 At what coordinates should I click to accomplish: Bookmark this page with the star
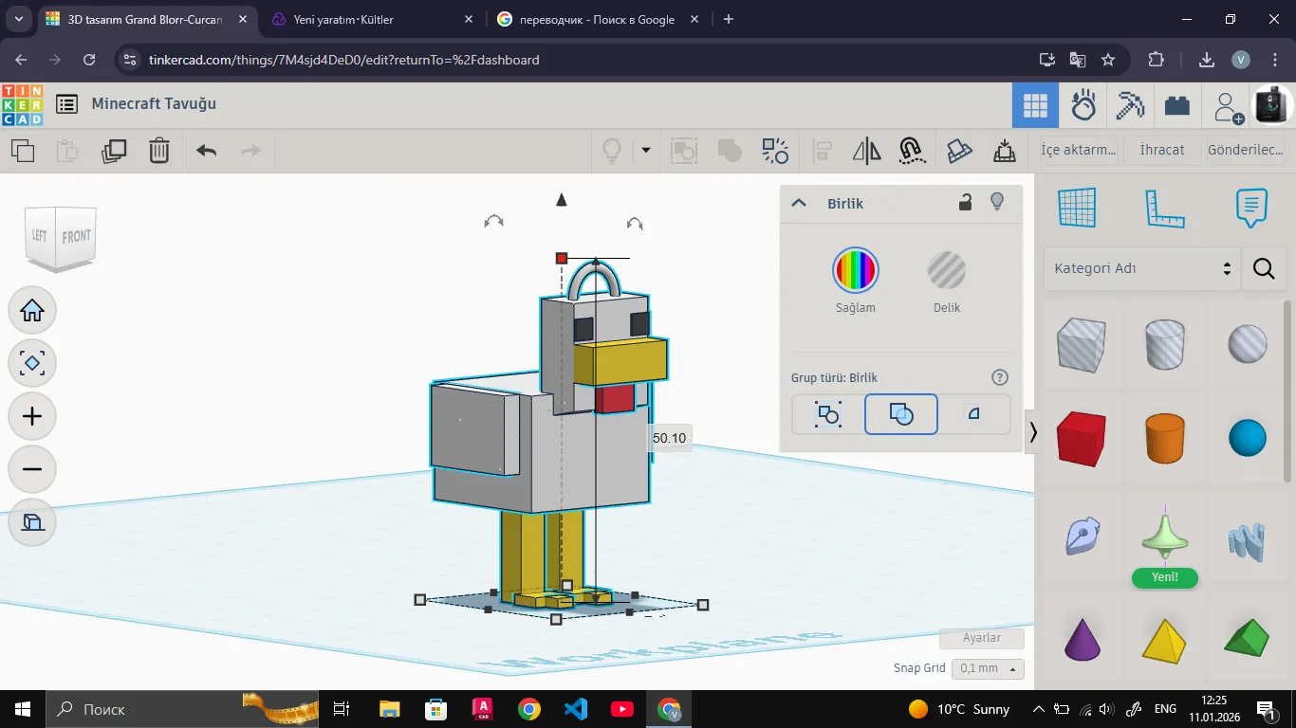pos(1108,60)
